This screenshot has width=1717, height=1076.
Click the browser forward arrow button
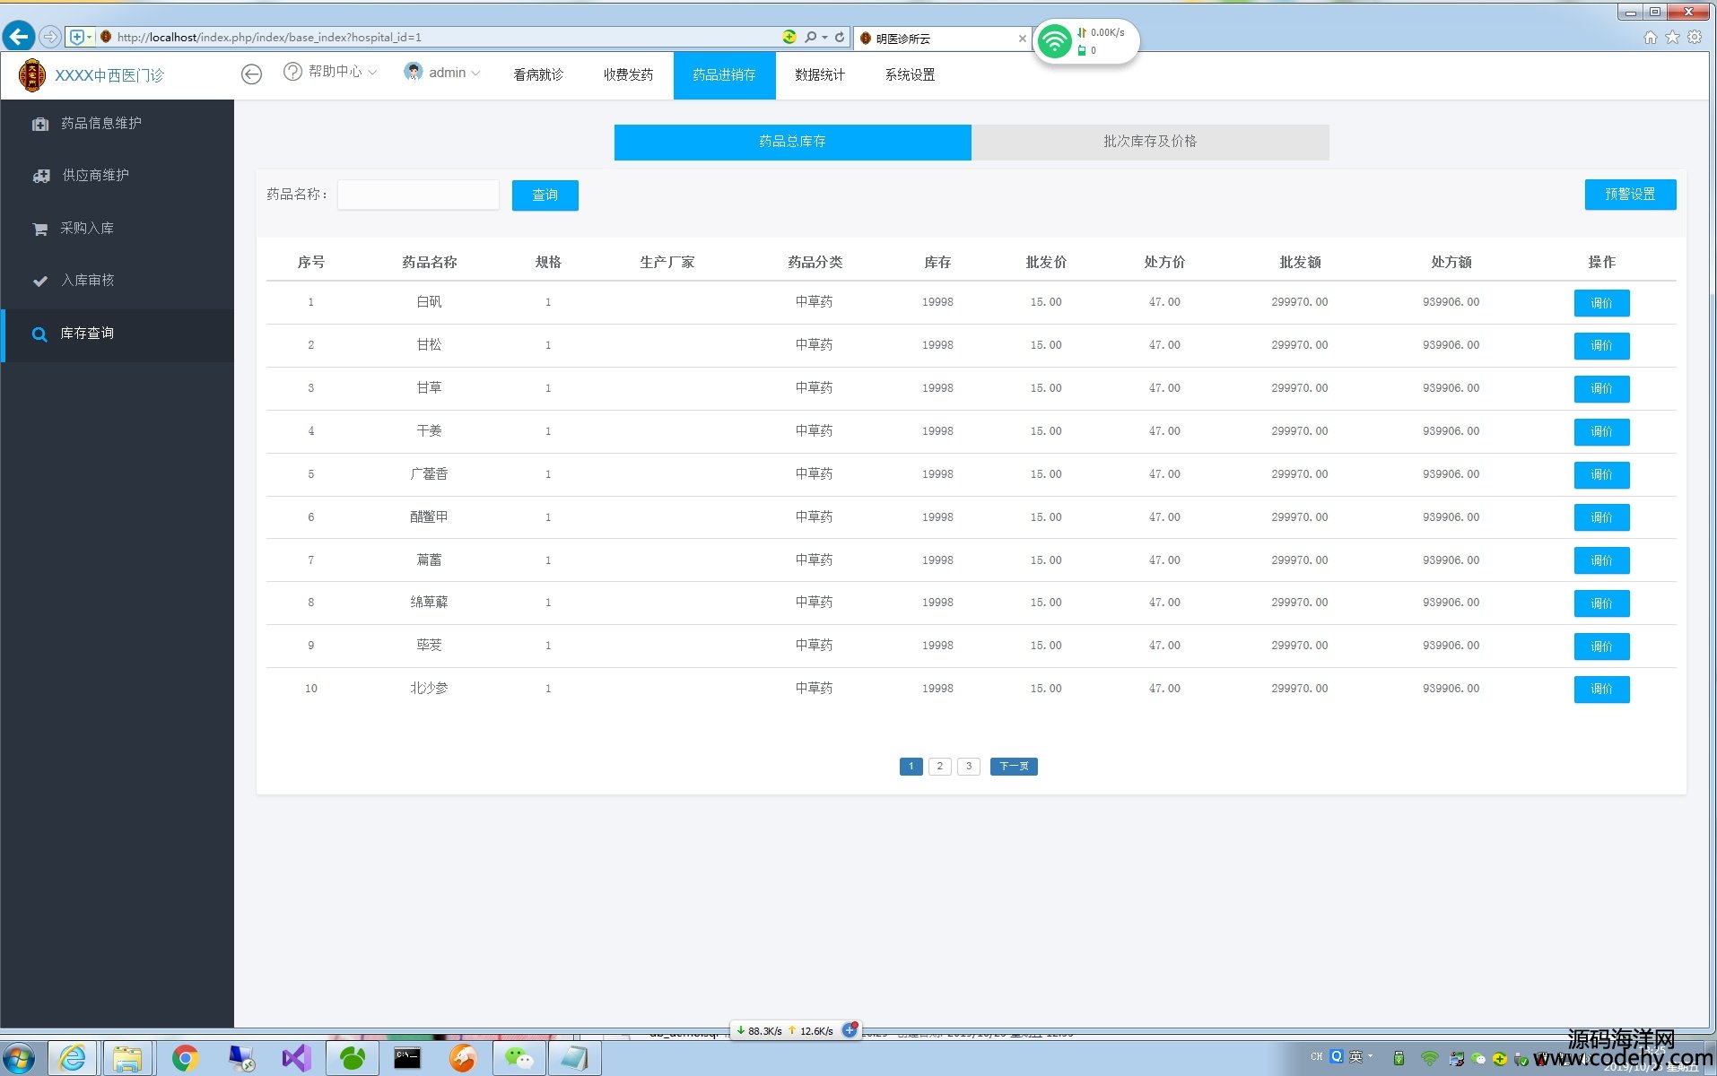tap(50, 37)
